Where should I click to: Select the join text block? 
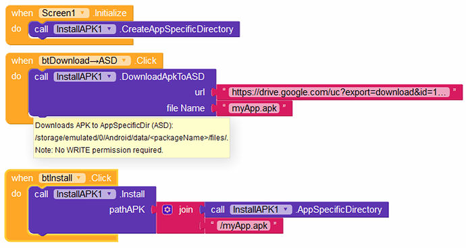pos(186,210)
